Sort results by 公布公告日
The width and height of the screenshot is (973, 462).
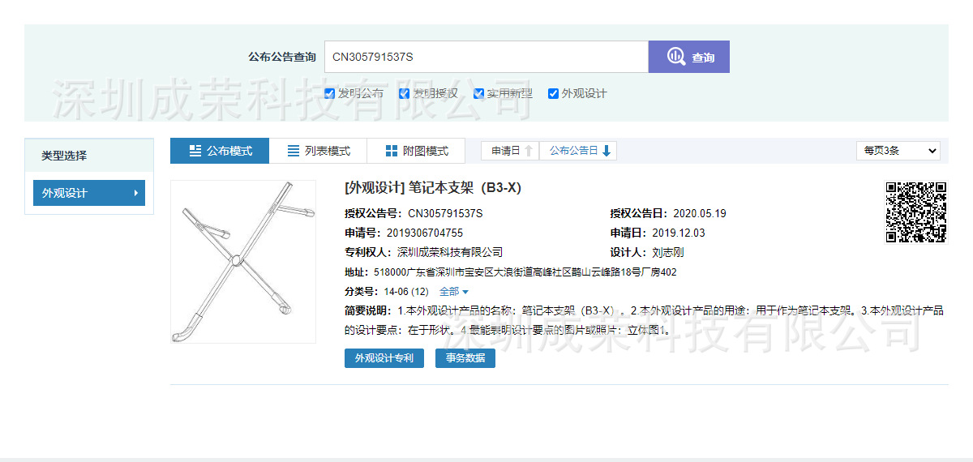point(579,151)
